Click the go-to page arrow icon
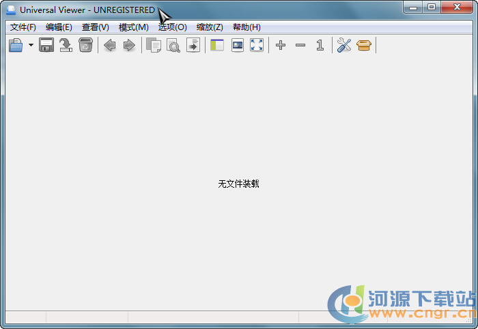Viewport: 478px width, 329px height. pyautogui.click(x=193, y=46)
